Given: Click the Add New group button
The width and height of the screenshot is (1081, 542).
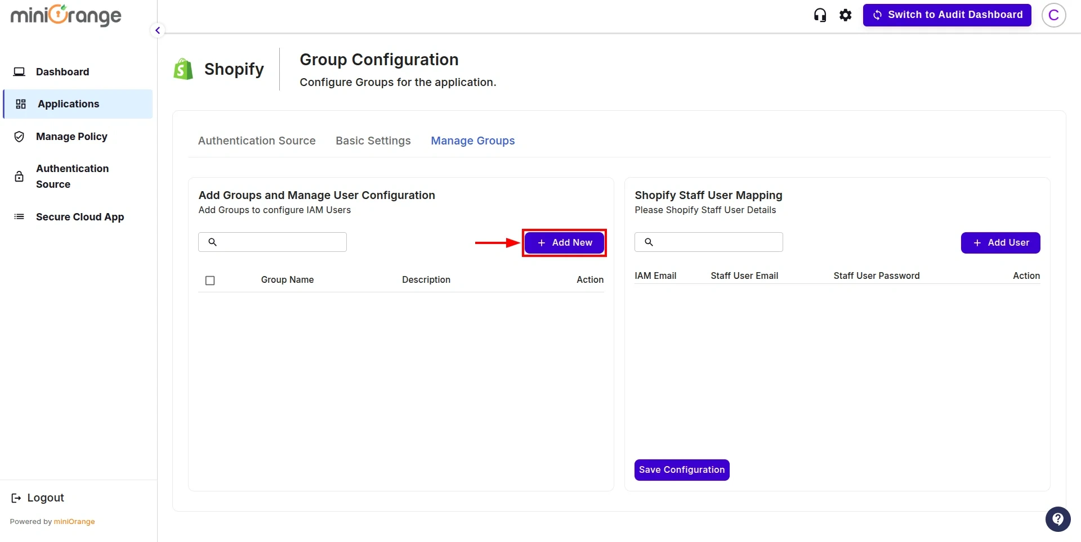Looking at the screenshot, I should click(564, 242).
